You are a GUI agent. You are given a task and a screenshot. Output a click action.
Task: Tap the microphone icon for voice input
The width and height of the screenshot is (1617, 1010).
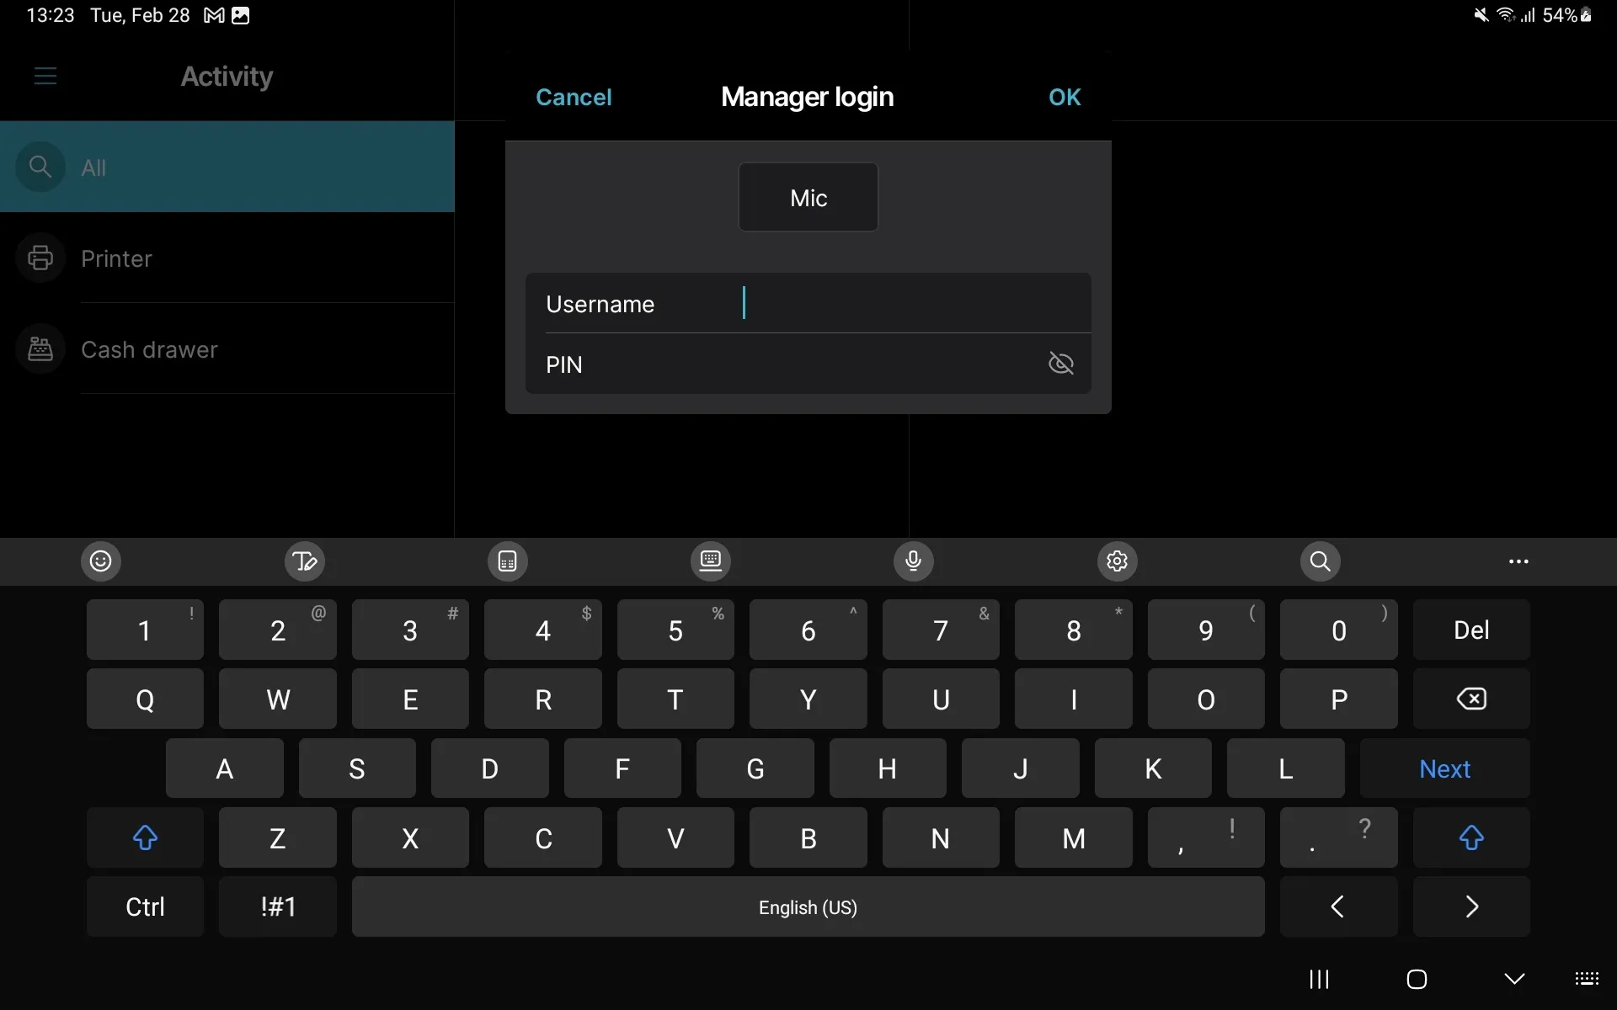pos(914,561)
